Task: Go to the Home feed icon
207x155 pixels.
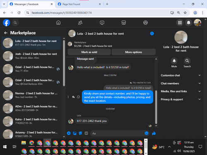Action: 58,23
